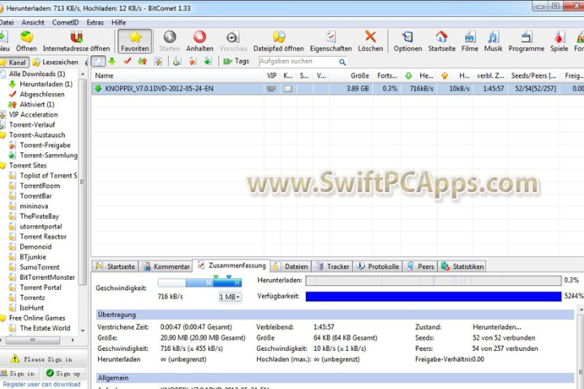Expand the Torrent-Austausch folder

click(x=36, y=135)
